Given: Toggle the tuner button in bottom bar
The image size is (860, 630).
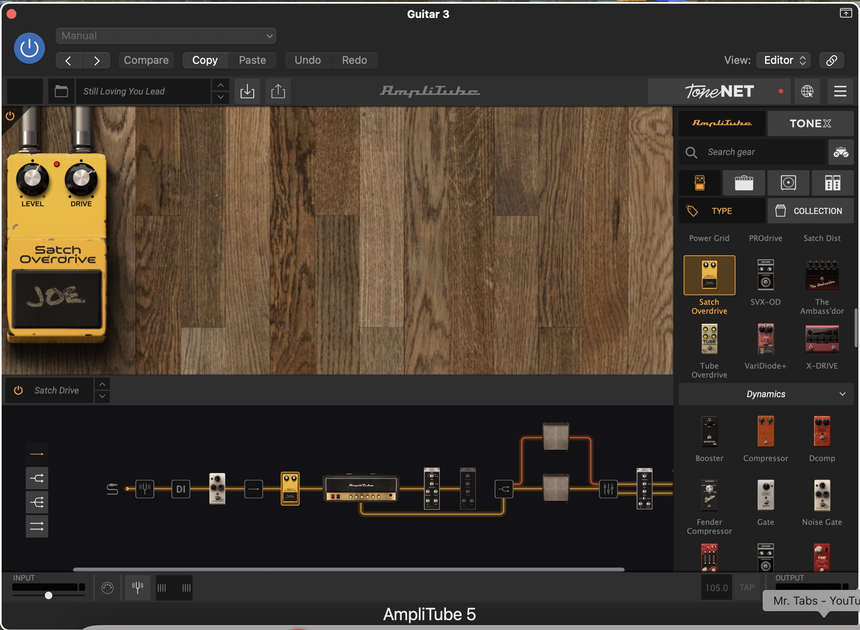Looking at the screenshot, I should pyautogui.click(x=137, y=588).
